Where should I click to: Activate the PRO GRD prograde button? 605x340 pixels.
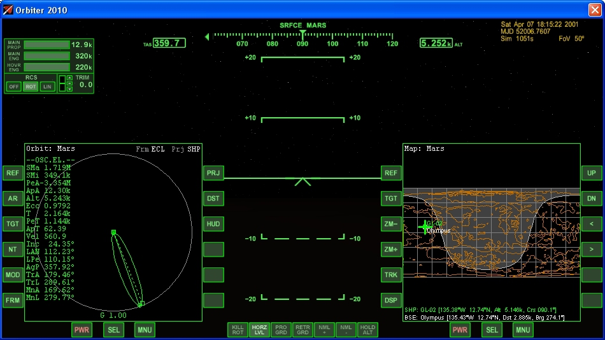pyautogui.click(x=281, y=330)
